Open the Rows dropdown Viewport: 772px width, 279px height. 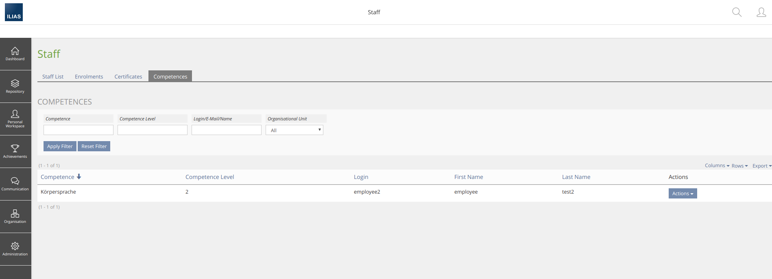[x=739, y=166]
